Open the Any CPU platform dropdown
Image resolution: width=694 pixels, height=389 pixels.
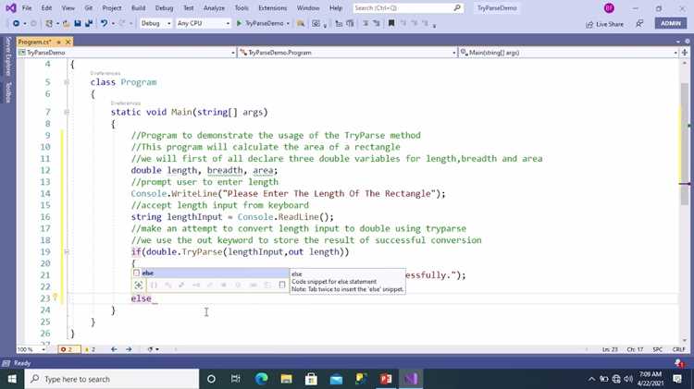click(204, 23)
